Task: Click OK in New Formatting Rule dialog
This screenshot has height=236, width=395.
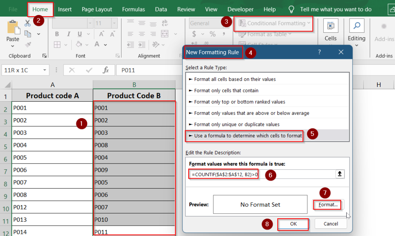Action: (x=293, y=224)
